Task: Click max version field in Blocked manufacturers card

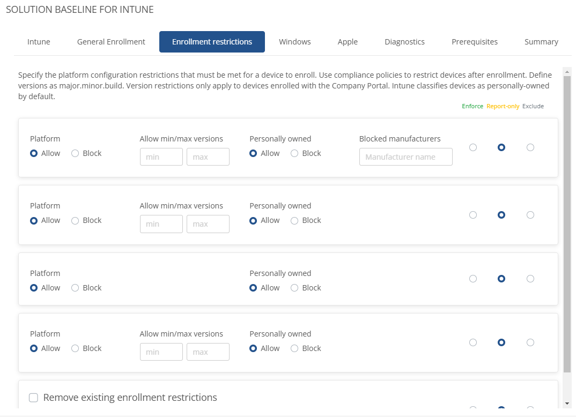Action: click(208, 156)
